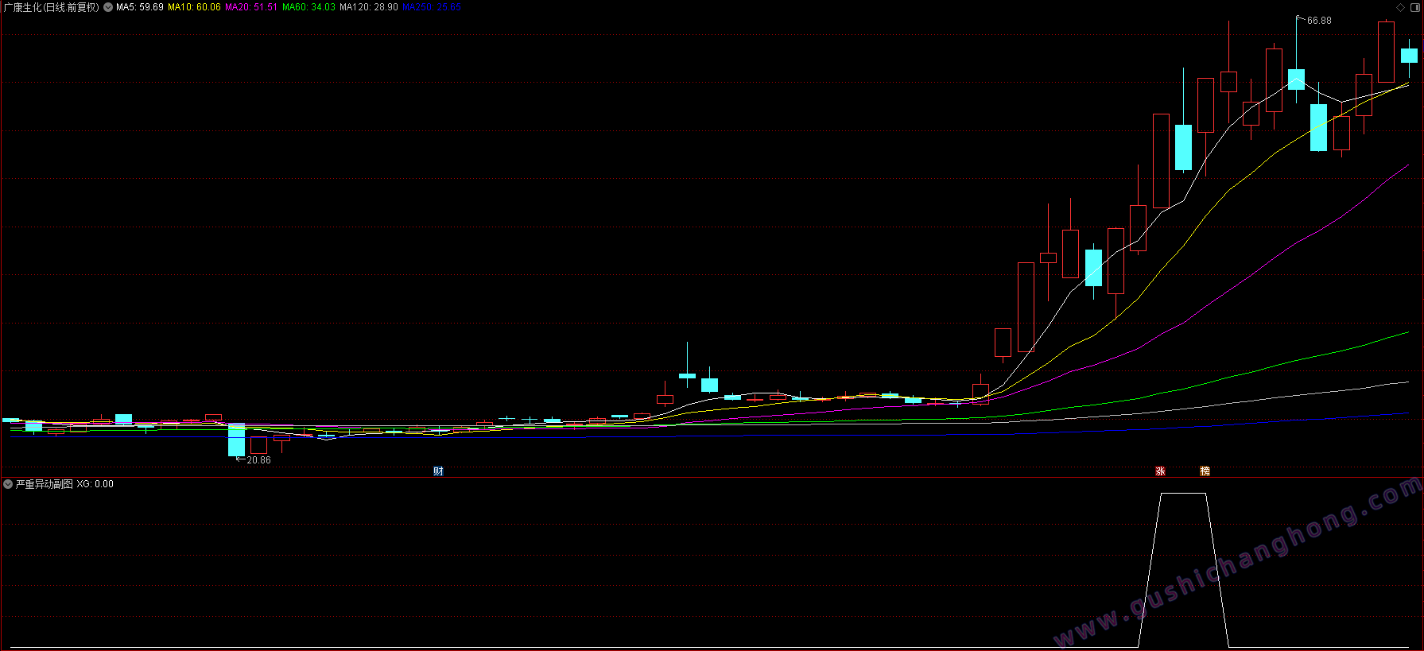Click the diamond icon in the chart corner
The height and width of the screenshot is (651, 1424).
click(1400, 7)
